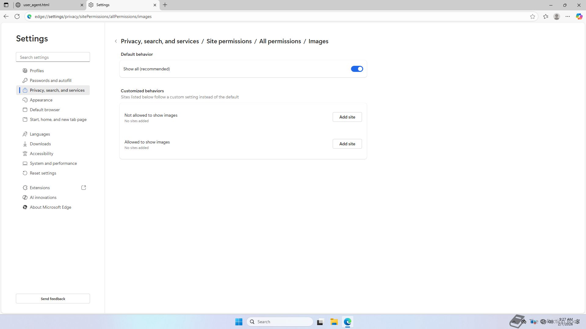The image size is (586, 329).
Task: Open the profile avatar icon
Action: click(x=556, y=16)
